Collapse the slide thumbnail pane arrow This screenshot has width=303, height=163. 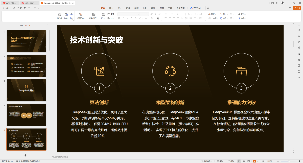(x=47, y=25)
